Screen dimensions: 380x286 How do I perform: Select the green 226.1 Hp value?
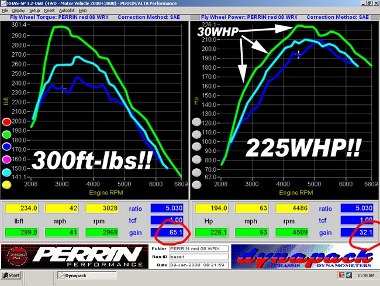212,232
